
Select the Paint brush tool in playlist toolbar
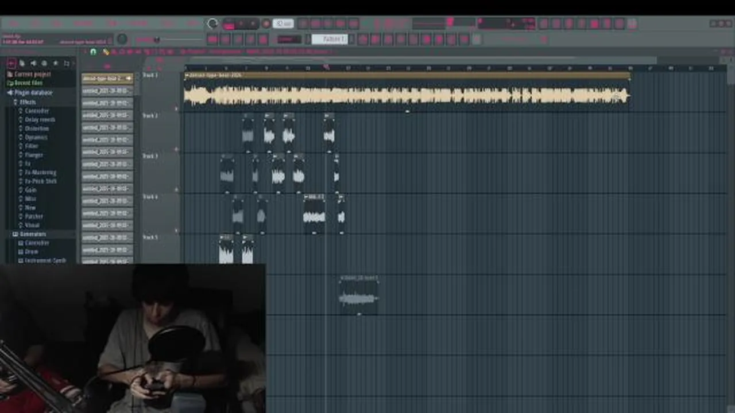tap(114, 52)
